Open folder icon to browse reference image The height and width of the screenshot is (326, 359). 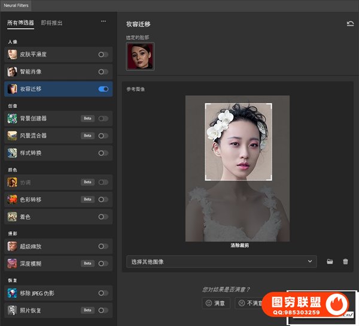[x=330, y=262]
